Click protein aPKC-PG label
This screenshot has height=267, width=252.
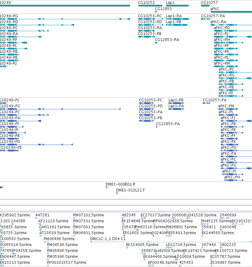pos(229,165)
